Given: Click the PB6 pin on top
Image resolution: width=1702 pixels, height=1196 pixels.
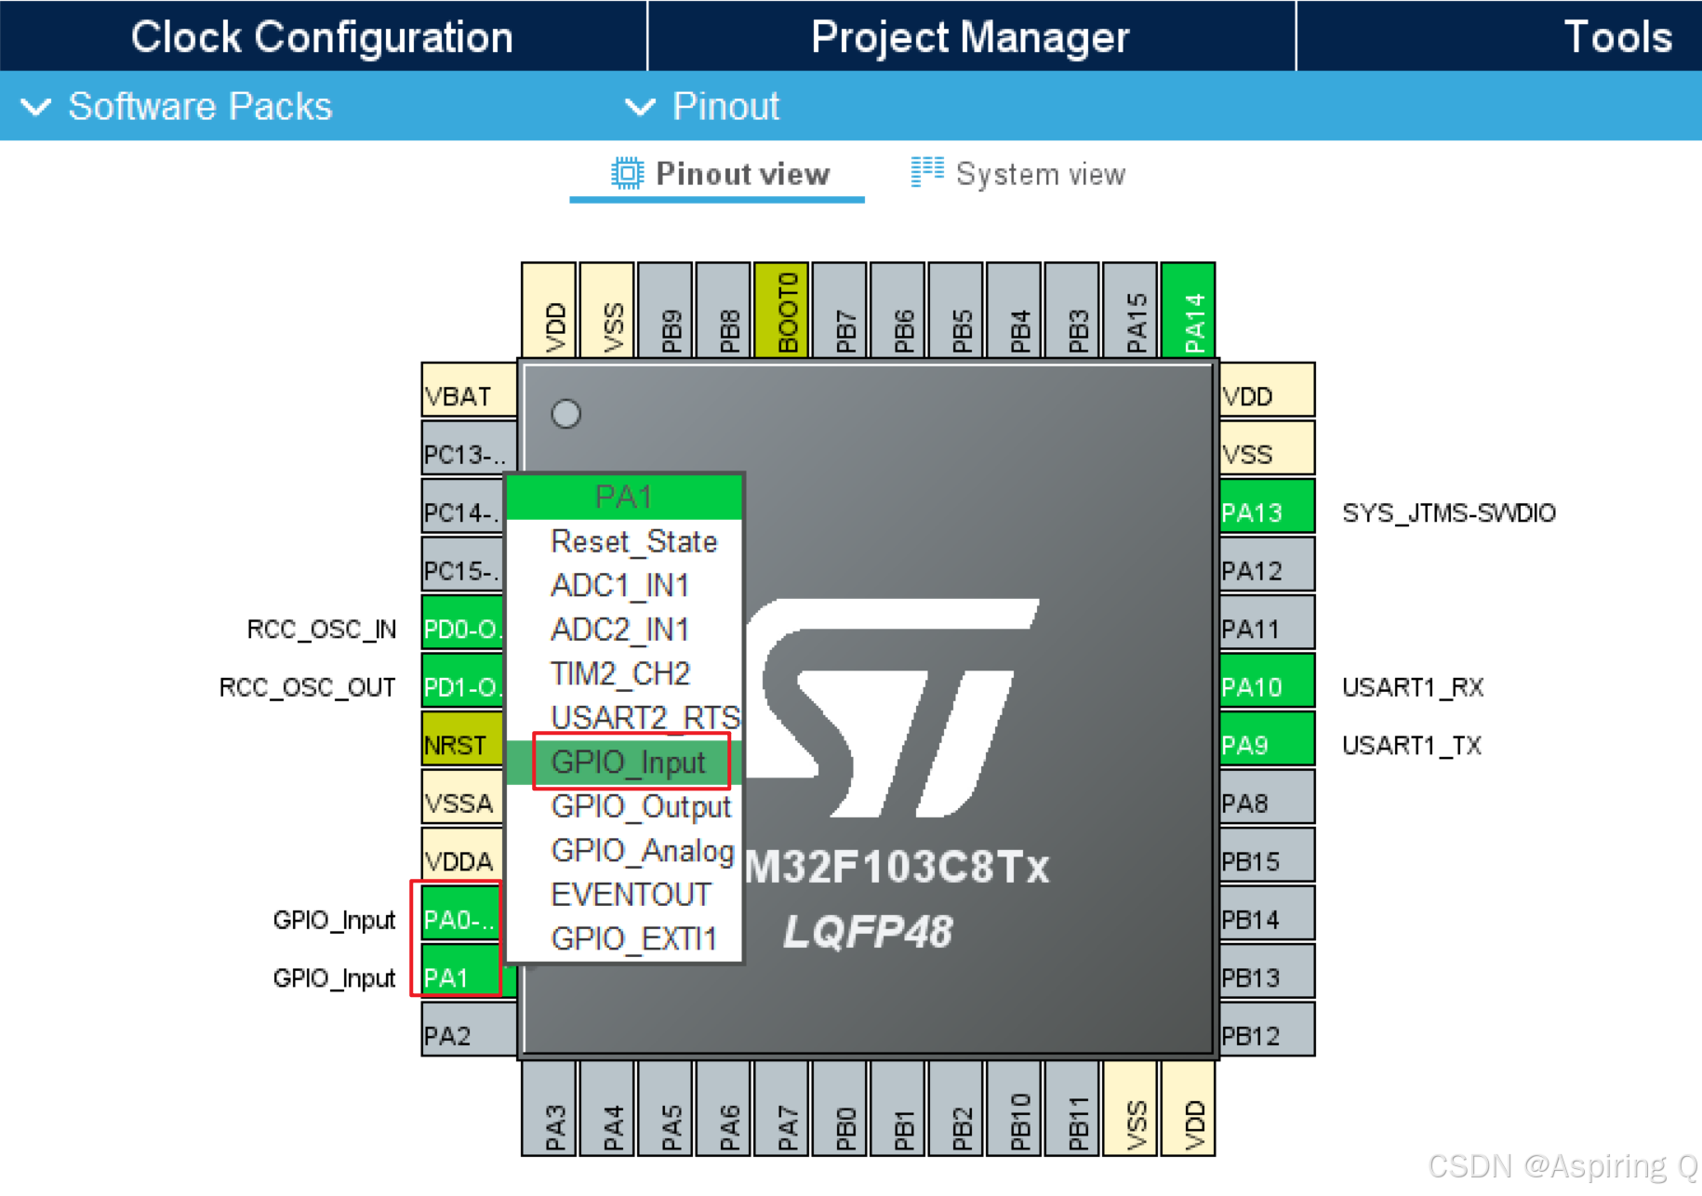Looking at the screenshot, I should click(x=898, y=311).
